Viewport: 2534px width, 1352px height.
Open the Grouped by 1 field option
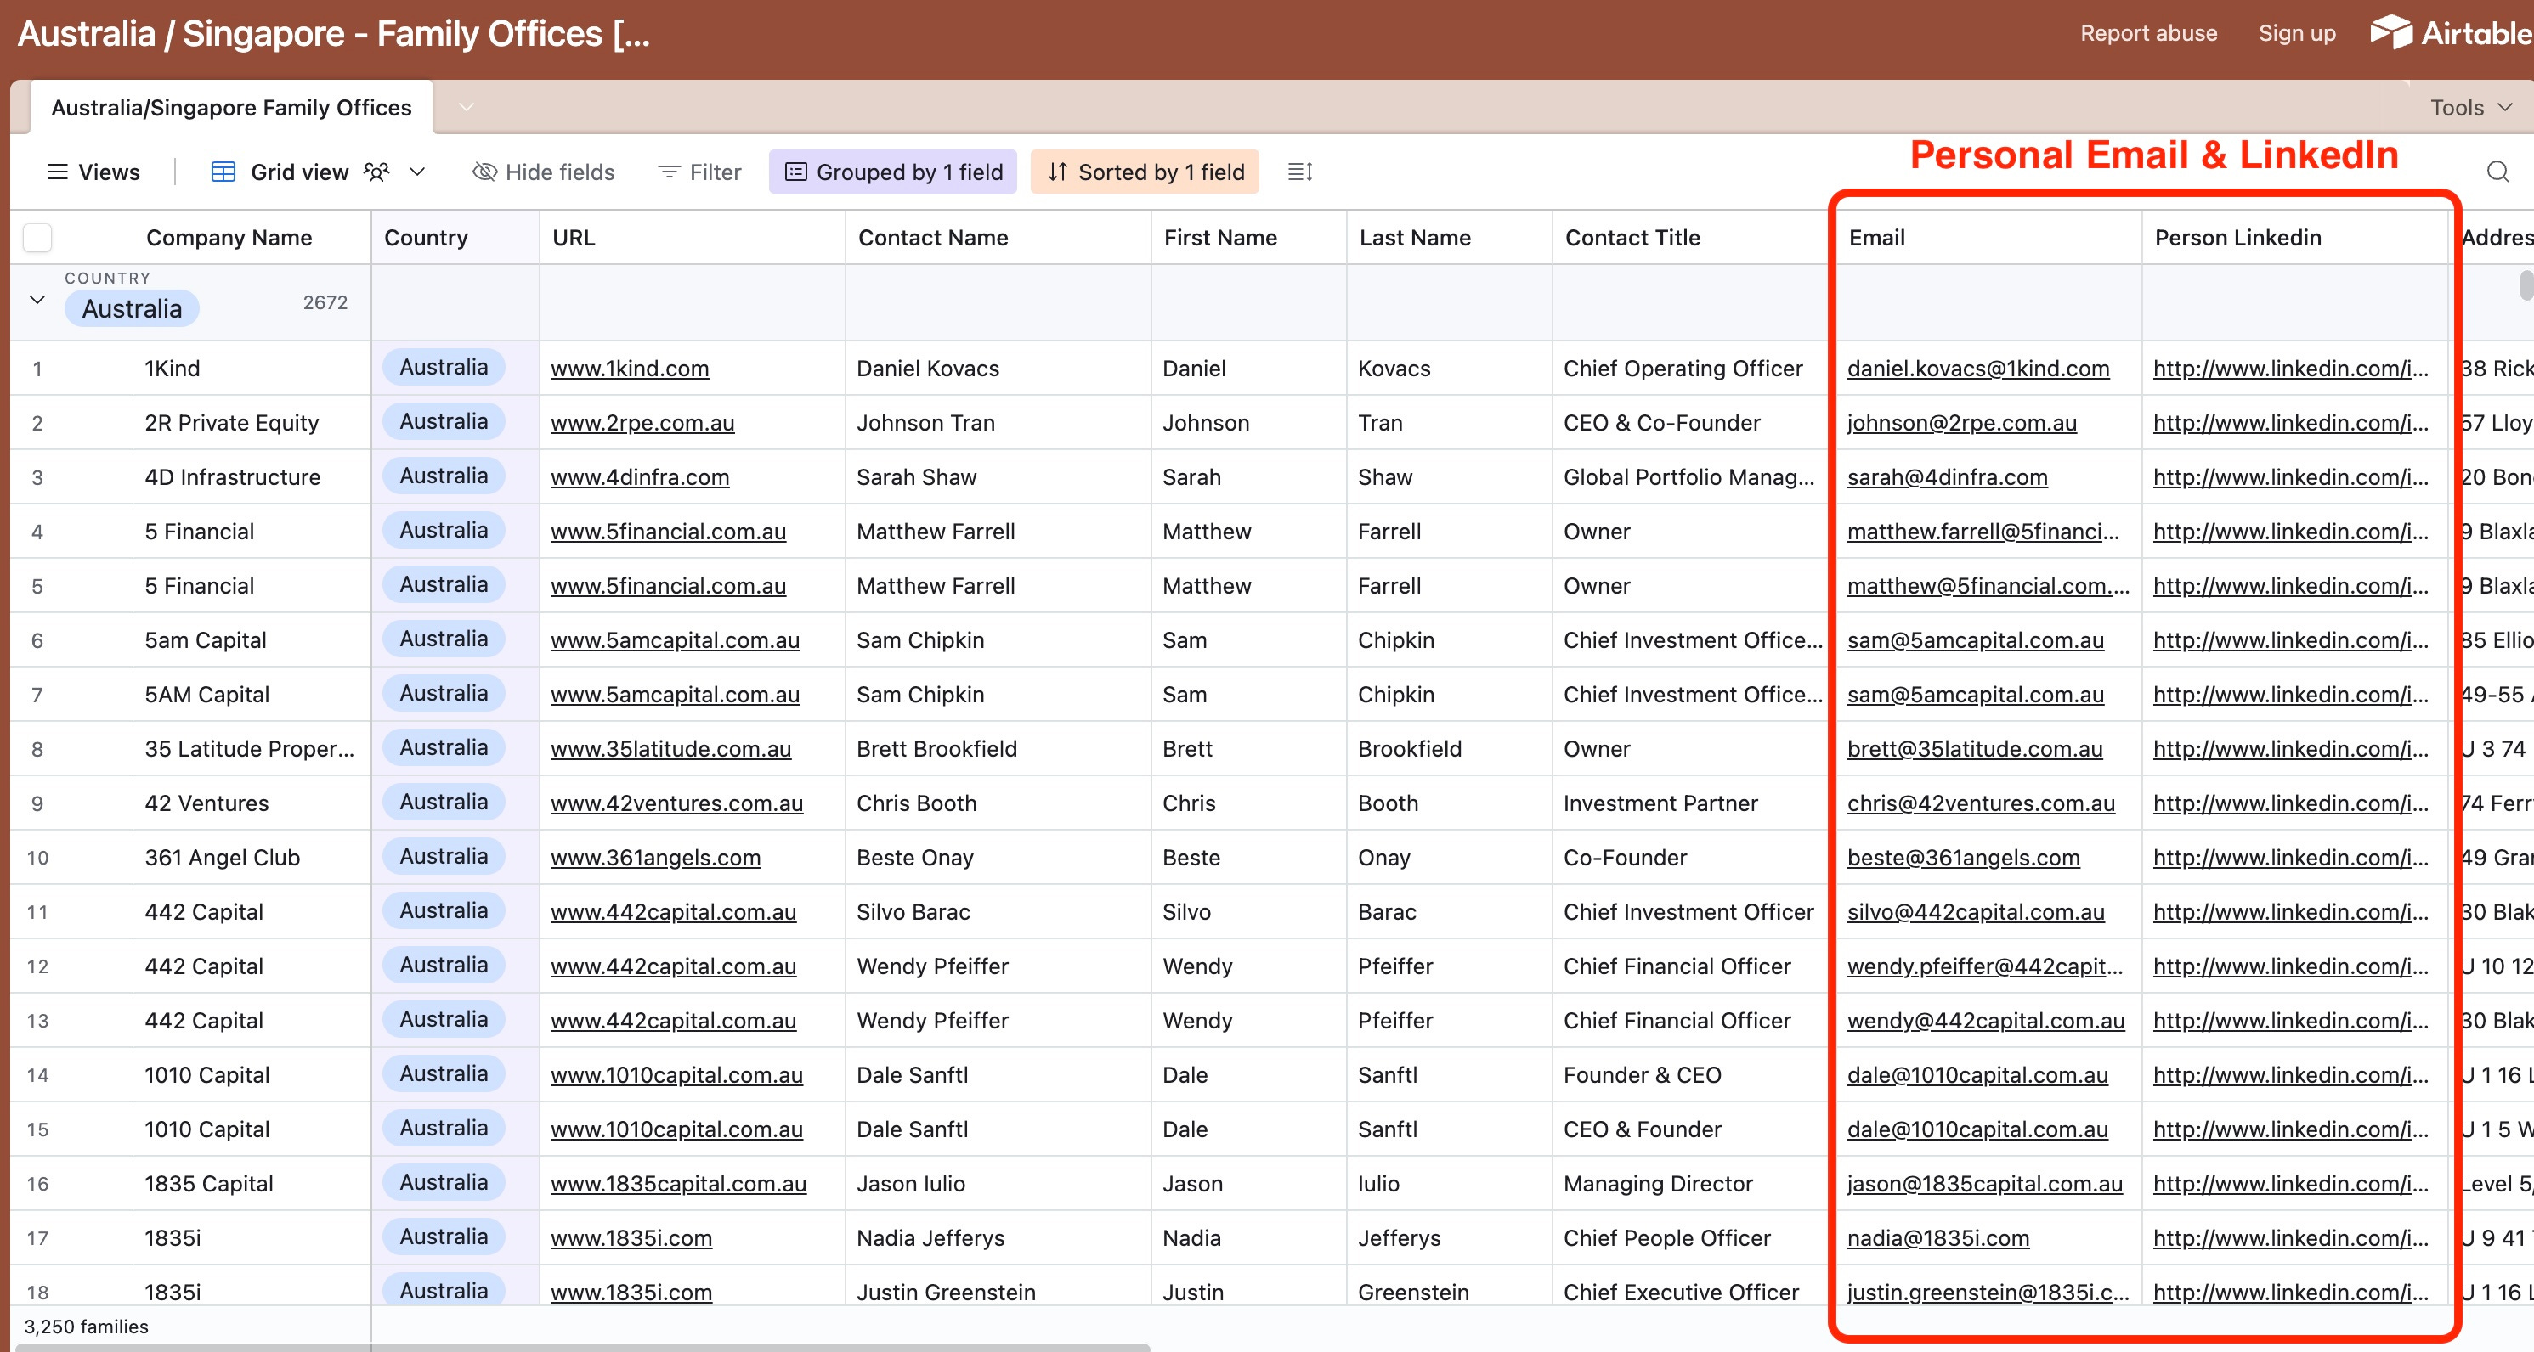coord(892,172)
